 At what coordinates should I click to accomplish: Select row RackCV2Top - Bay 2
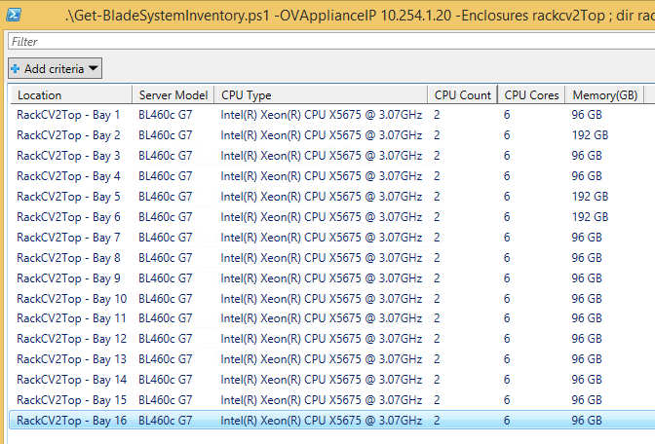(332, 135)
